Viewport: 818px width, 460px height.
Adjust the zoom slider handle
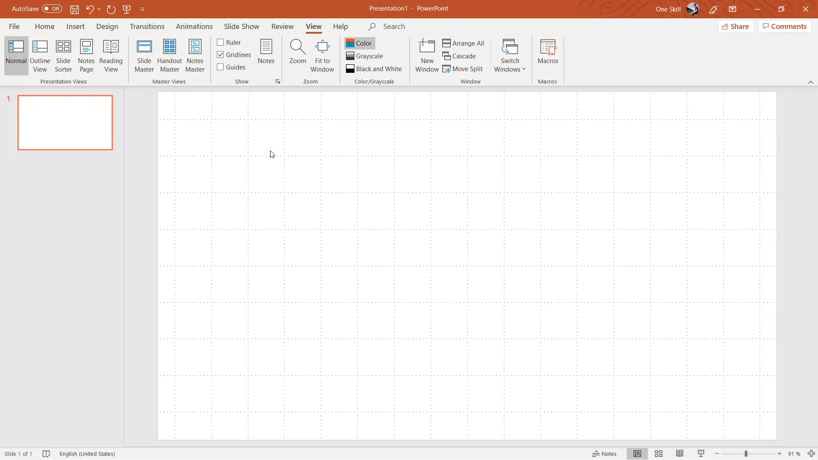[x=746, y=454]
